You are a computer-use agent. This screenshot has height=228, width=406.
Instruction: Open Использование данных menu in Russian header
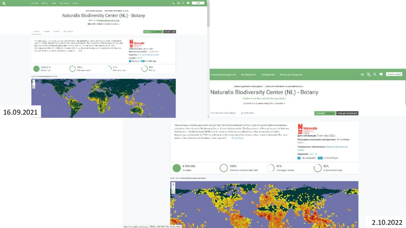(223, 75)
